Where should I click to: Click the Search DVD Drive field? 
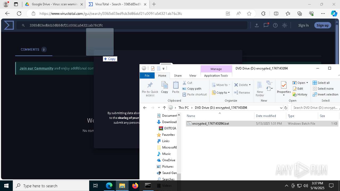315,108
